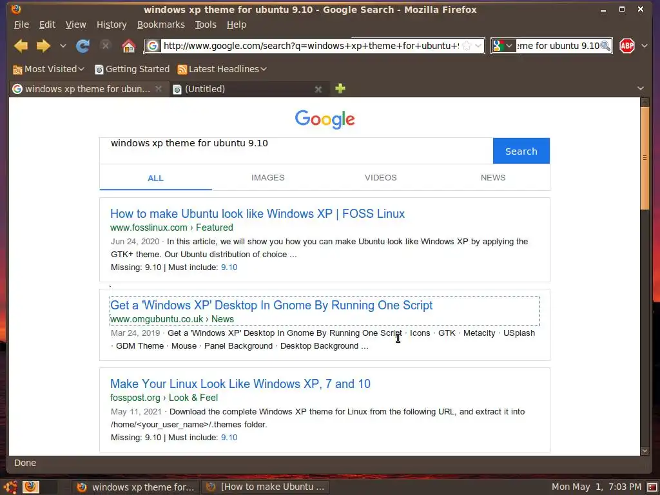
Task: Click inside the Google search query field
Action: [296, 151]
